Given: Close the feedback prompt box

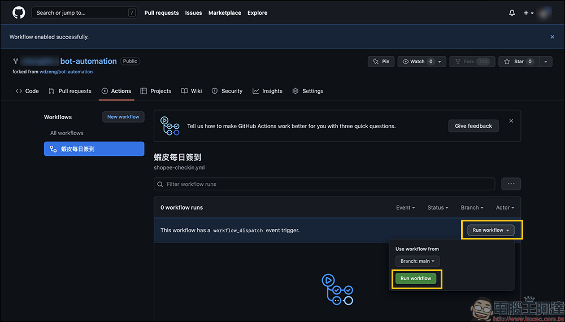Looking at the screenshot, I should click(511, 121).
